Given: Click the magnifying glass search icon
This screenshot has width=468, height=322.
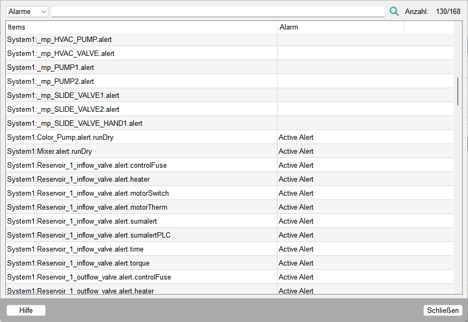Looking at the screenshot, I should (x=394, y=11).
